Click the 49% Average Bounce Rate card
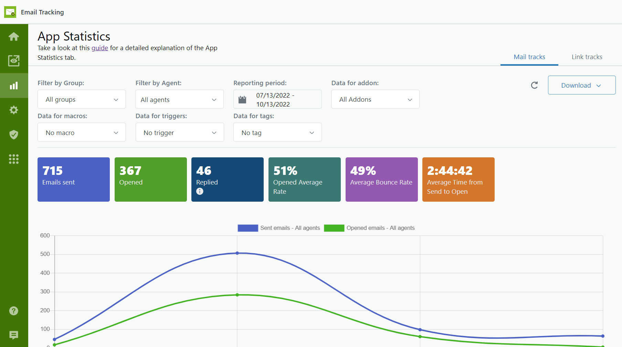622x347 pixels. (x=382, y=179)
